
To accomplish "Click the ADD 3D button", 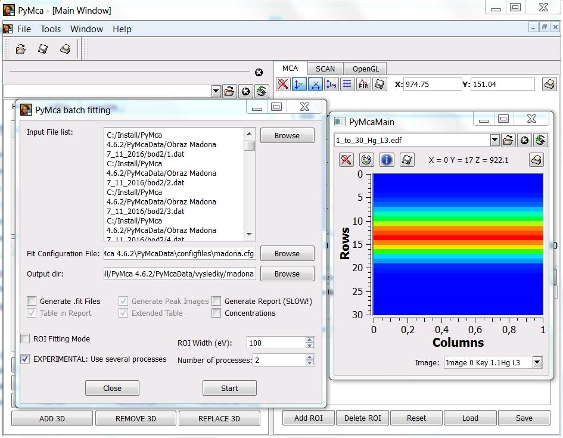I will tap(52, 418).
